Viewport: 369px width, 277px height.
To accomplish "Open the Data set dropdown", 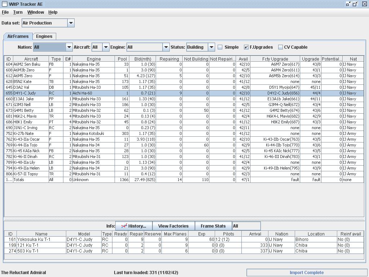I will click(71, 23).
